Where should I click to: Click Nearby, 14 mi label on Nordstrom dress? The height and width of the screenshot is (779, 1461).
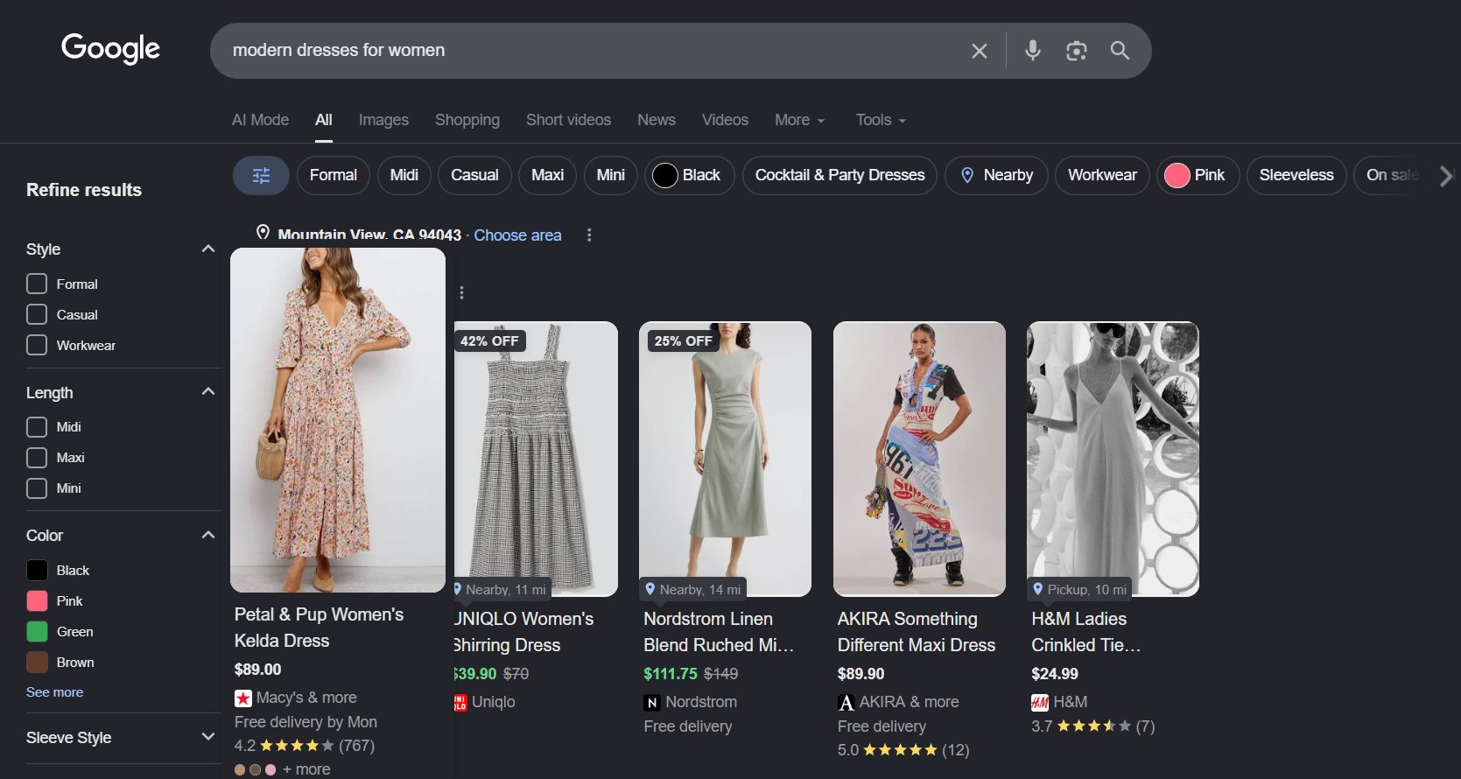coord(692,589)
